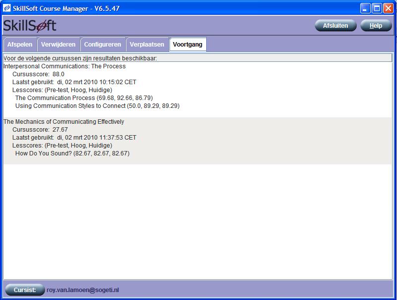Viewport: 397px width, 300px height.
Task: Maximize the Course Manager window
Action: [377, 8]
